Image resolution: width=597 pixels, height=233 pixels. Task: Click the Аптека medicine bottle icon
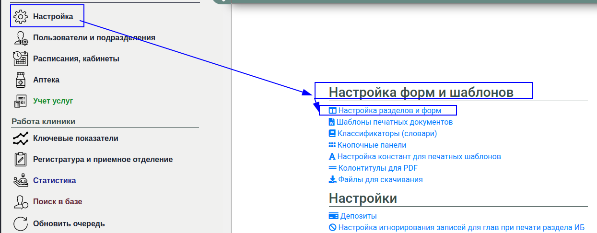click(x=21, y=80)
